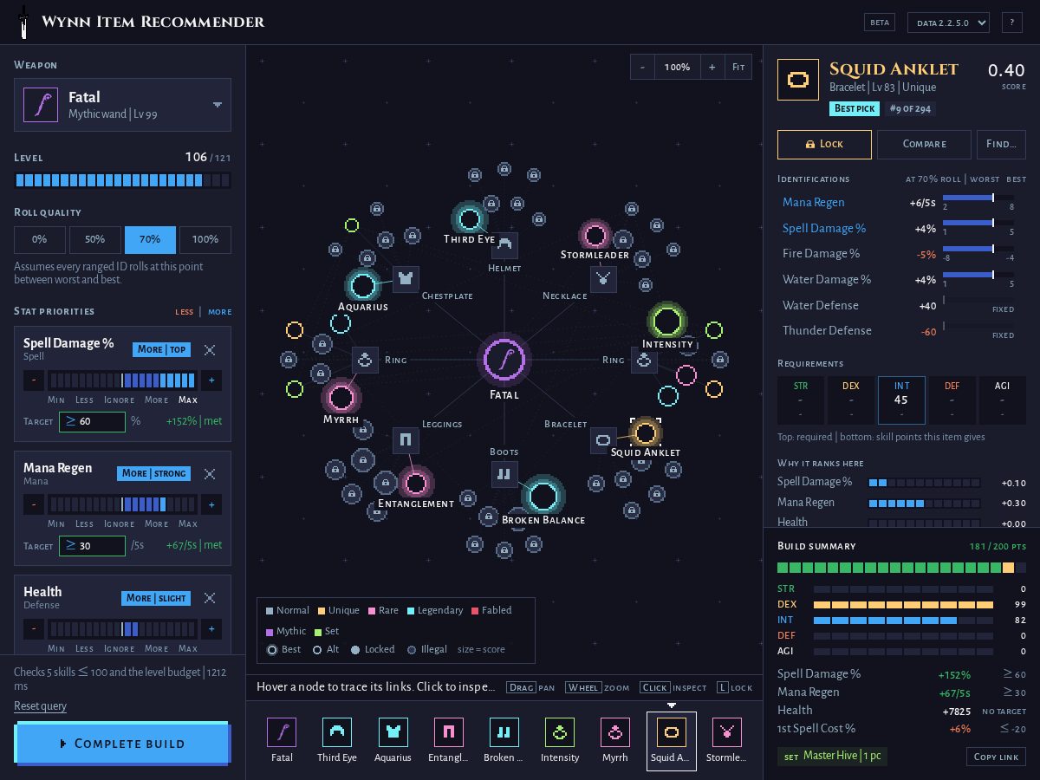Open Third Eye in the bottom tray
This screenshot has width=1040, height=780.
[x=337, y=741]
